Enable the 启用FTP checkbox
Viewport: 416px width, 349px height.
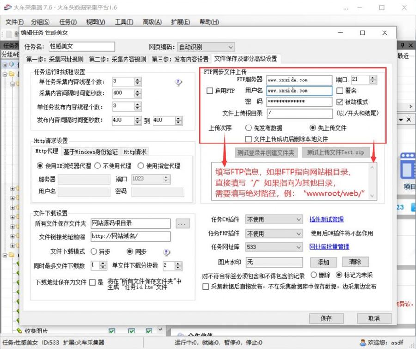(x=209, y=91)
